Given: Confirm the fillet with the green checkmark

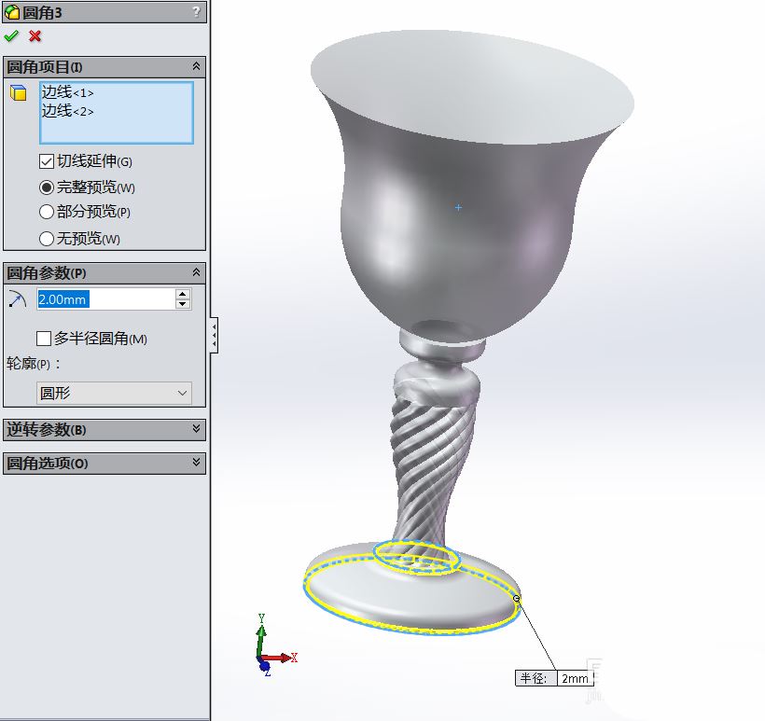Looking at the screenshot, I should click(11, 36).
